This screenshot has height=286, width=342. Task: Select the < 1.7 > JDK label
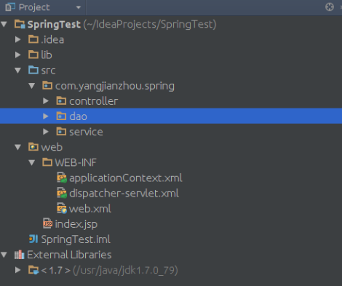(56, 270)
